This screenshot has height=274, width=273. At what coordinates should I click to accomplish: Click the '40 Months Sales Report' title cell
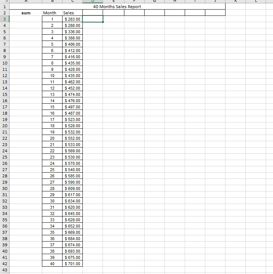pos(117,7)
